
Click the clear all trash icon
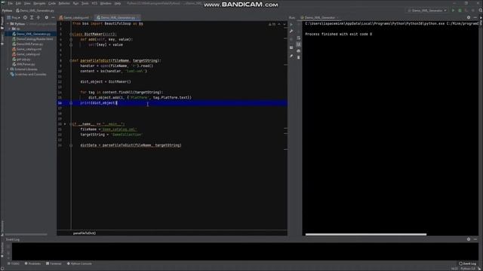click(x=299, y=57)
